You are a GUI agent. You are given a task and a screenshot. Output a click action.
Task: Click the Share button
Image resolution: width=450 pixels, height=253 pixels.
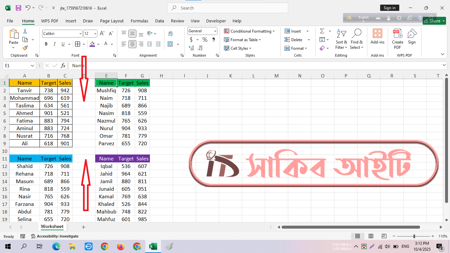point(434,21)
